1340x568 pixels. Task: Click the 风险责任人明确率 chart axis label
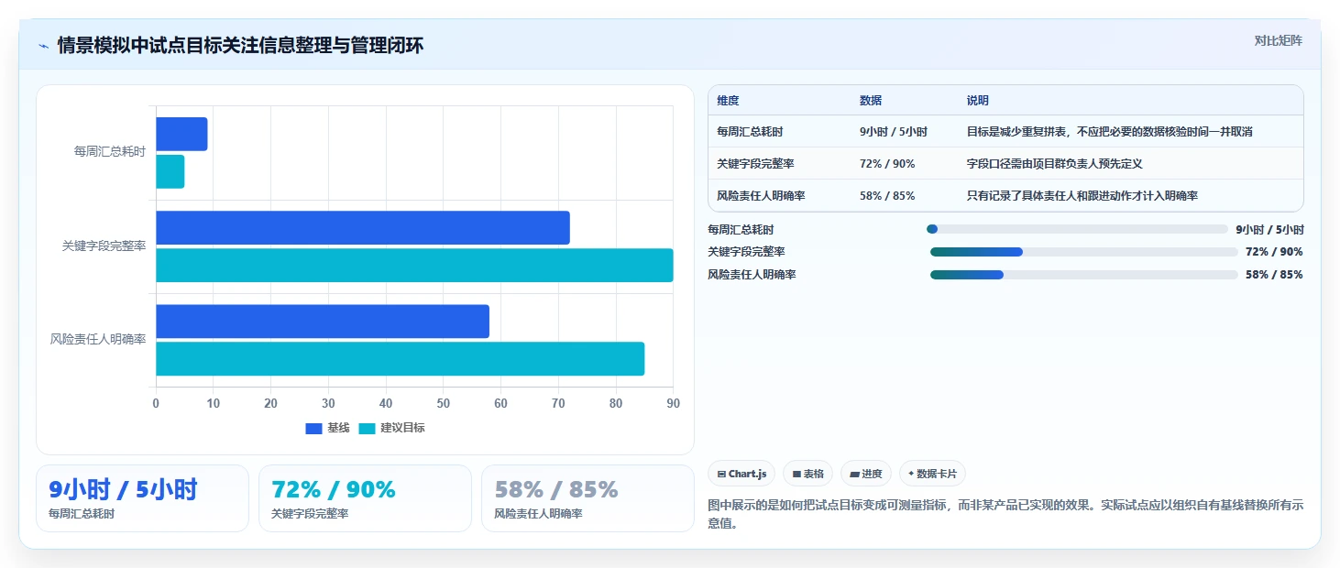tap(98, 340)
